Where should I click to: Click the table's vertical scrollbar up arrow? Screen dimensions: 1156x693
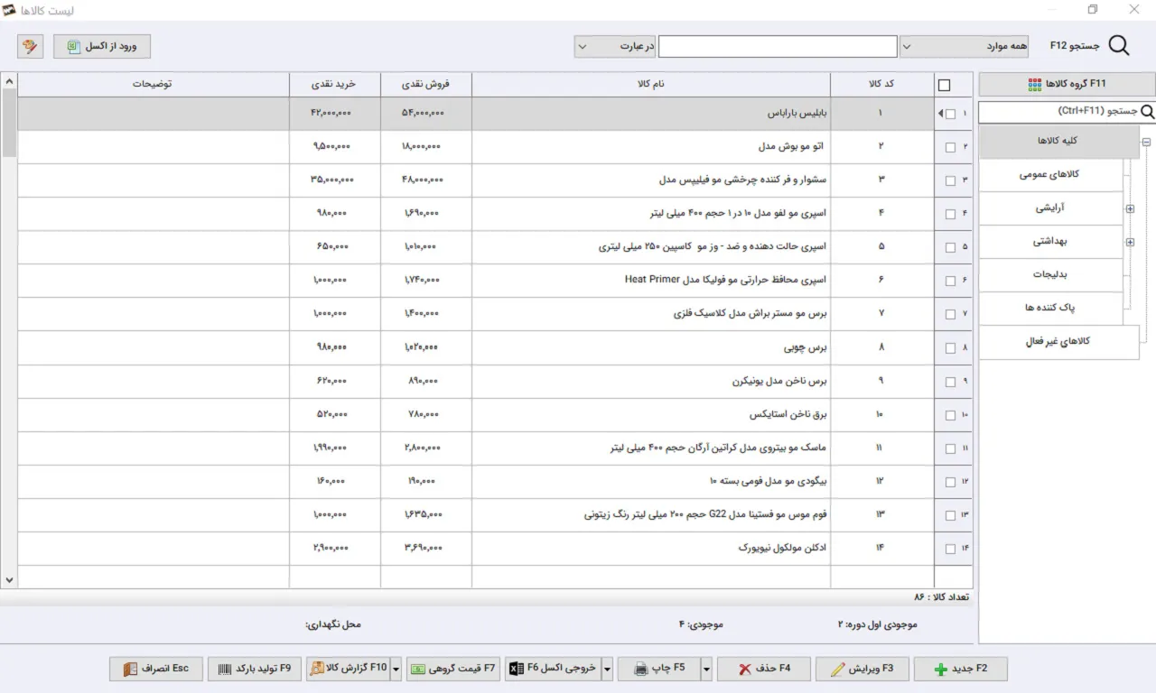9,82
